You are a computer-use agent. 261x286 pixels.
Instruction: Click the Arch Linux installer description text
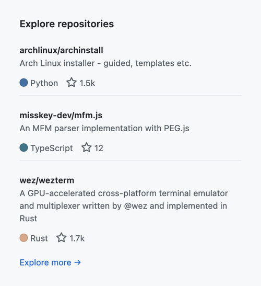point(105,63)
